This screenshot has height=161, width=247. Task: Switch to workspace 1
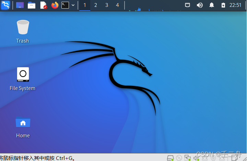tap(85, 5)
